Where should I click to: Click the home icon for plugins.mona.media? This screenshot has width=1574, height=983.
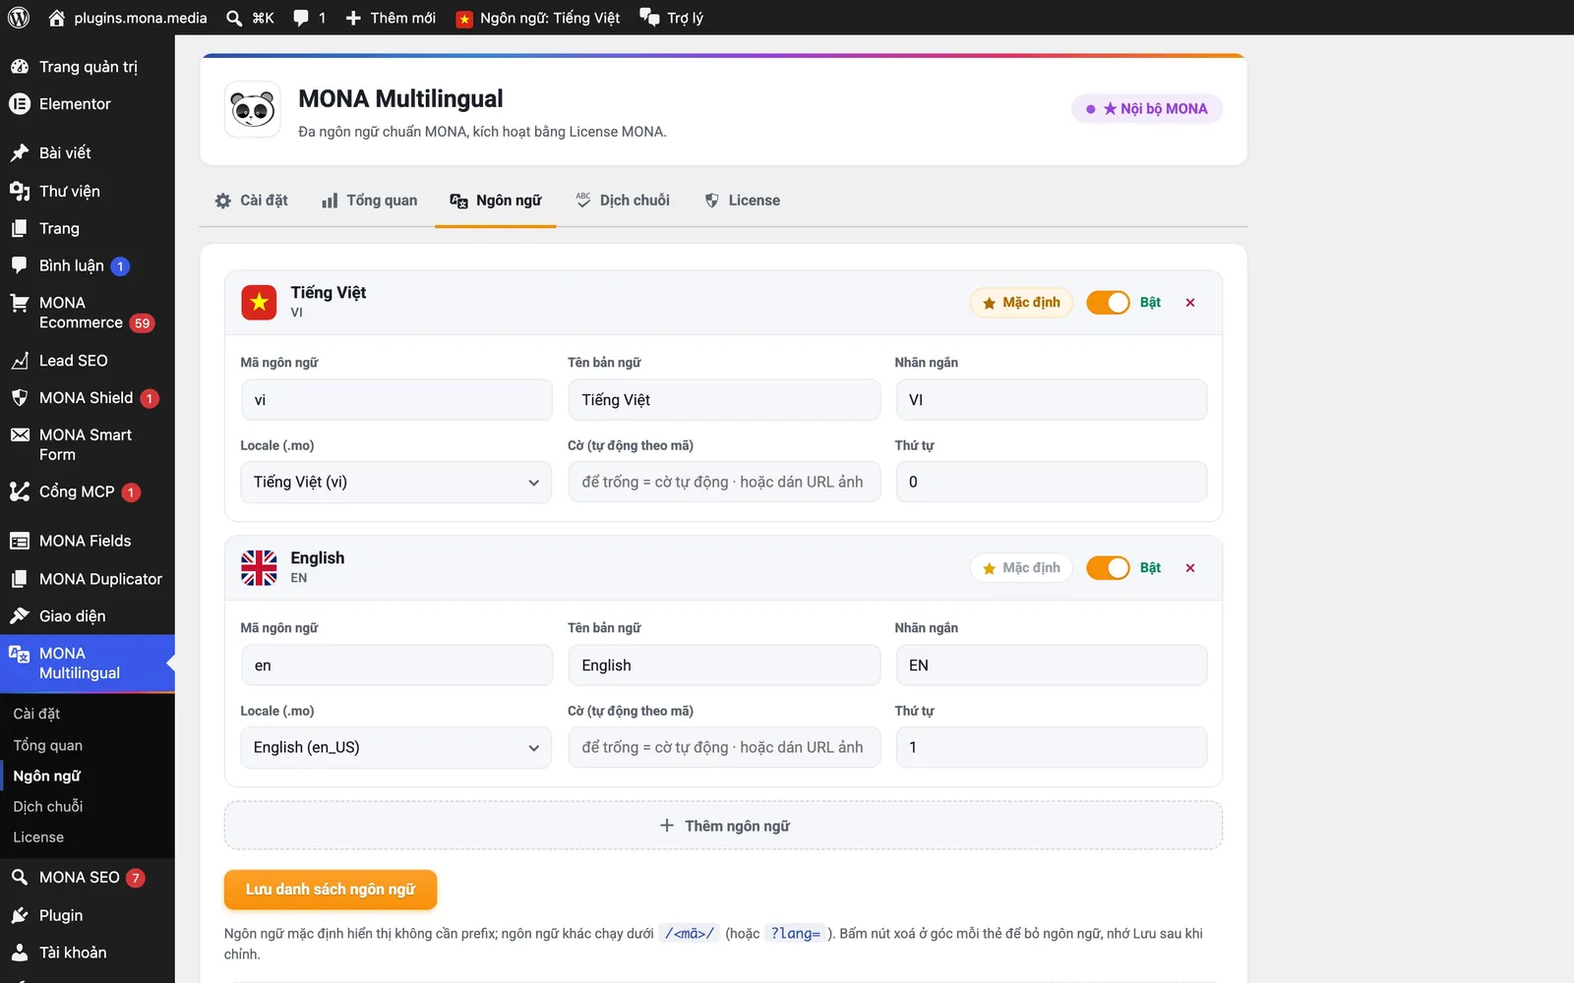pos(57,18)
